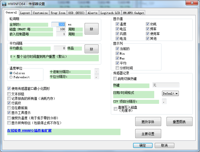The image size is (200, 152).
Task: Toggle 电压 display value checkbox
Action: 117,29
